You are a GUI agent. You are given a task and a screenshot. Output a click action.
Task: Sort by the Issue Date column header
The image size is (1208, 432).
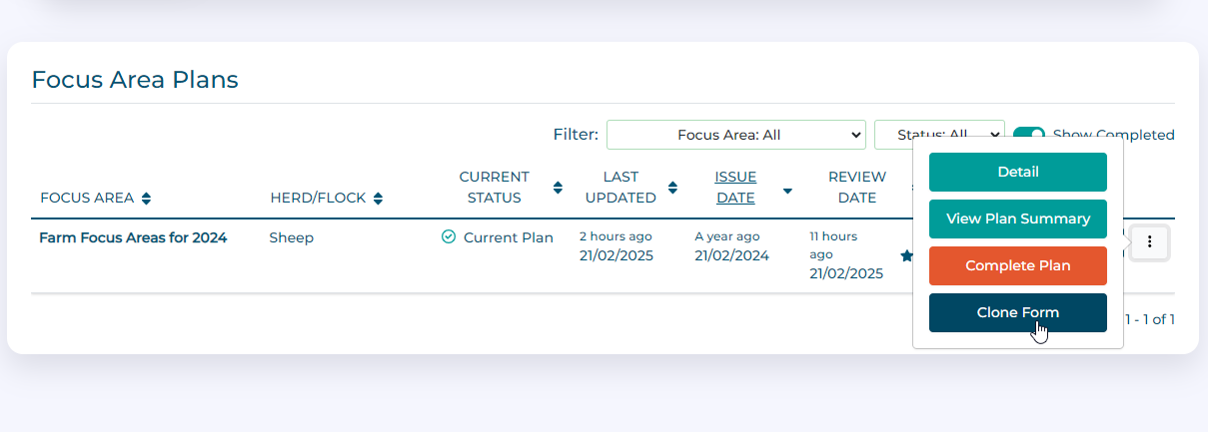point(735,188)
